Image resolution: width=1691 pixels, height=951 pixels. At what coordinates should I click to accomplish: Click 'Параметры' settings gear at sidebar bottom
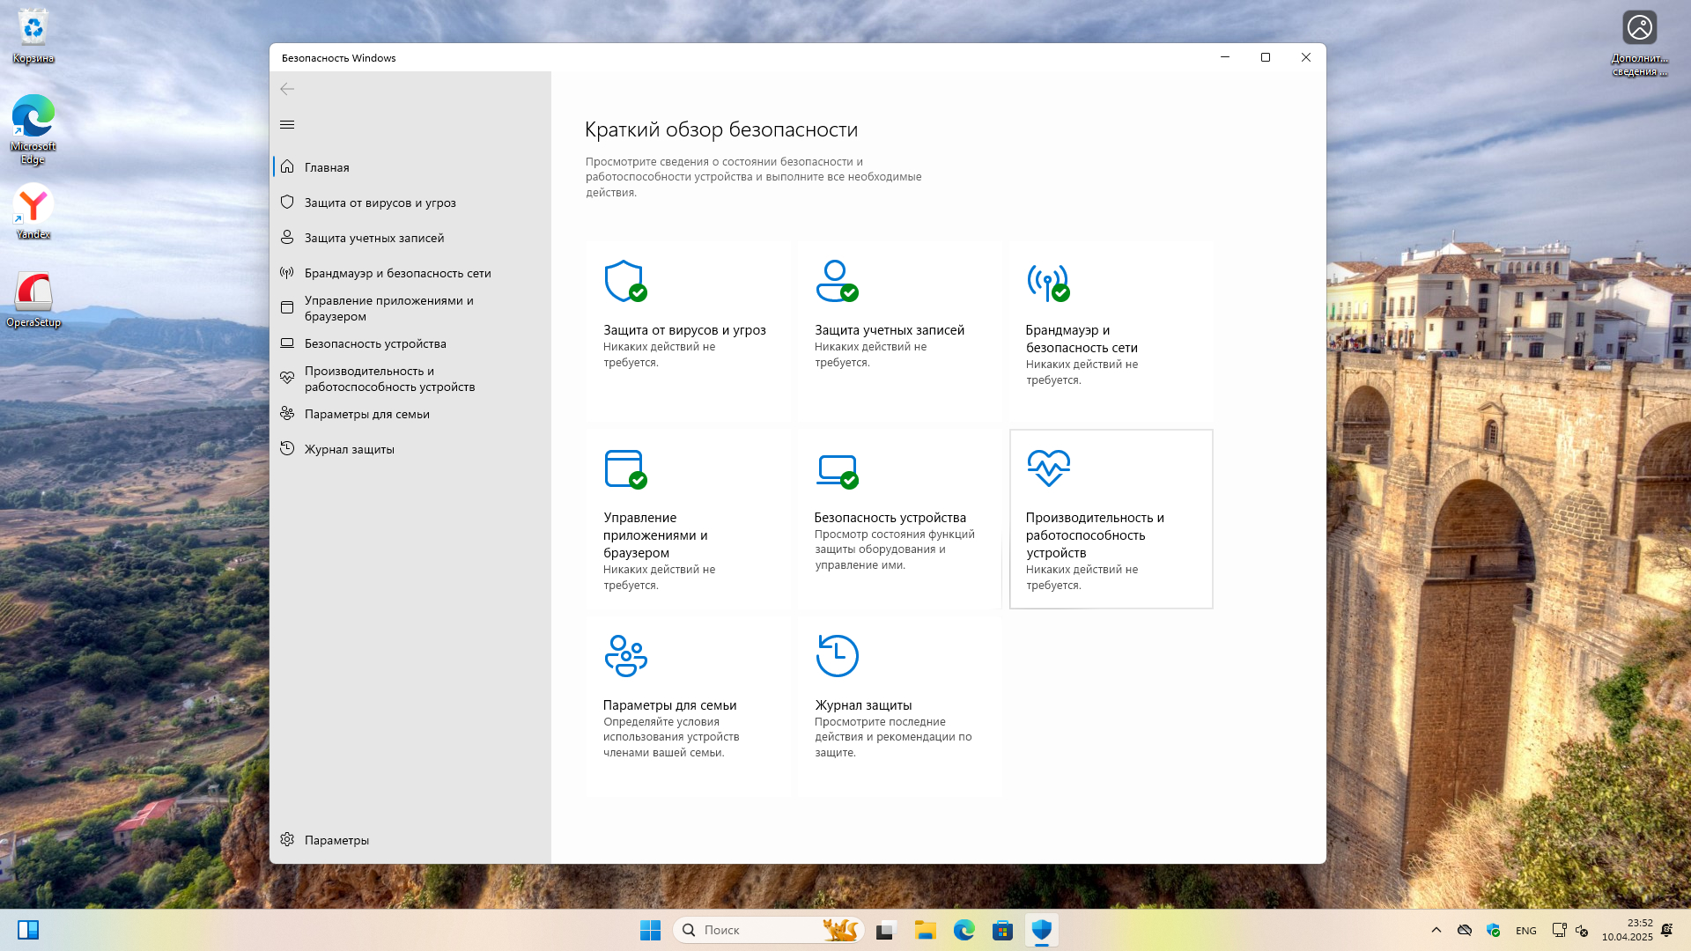tap(336, 840)
